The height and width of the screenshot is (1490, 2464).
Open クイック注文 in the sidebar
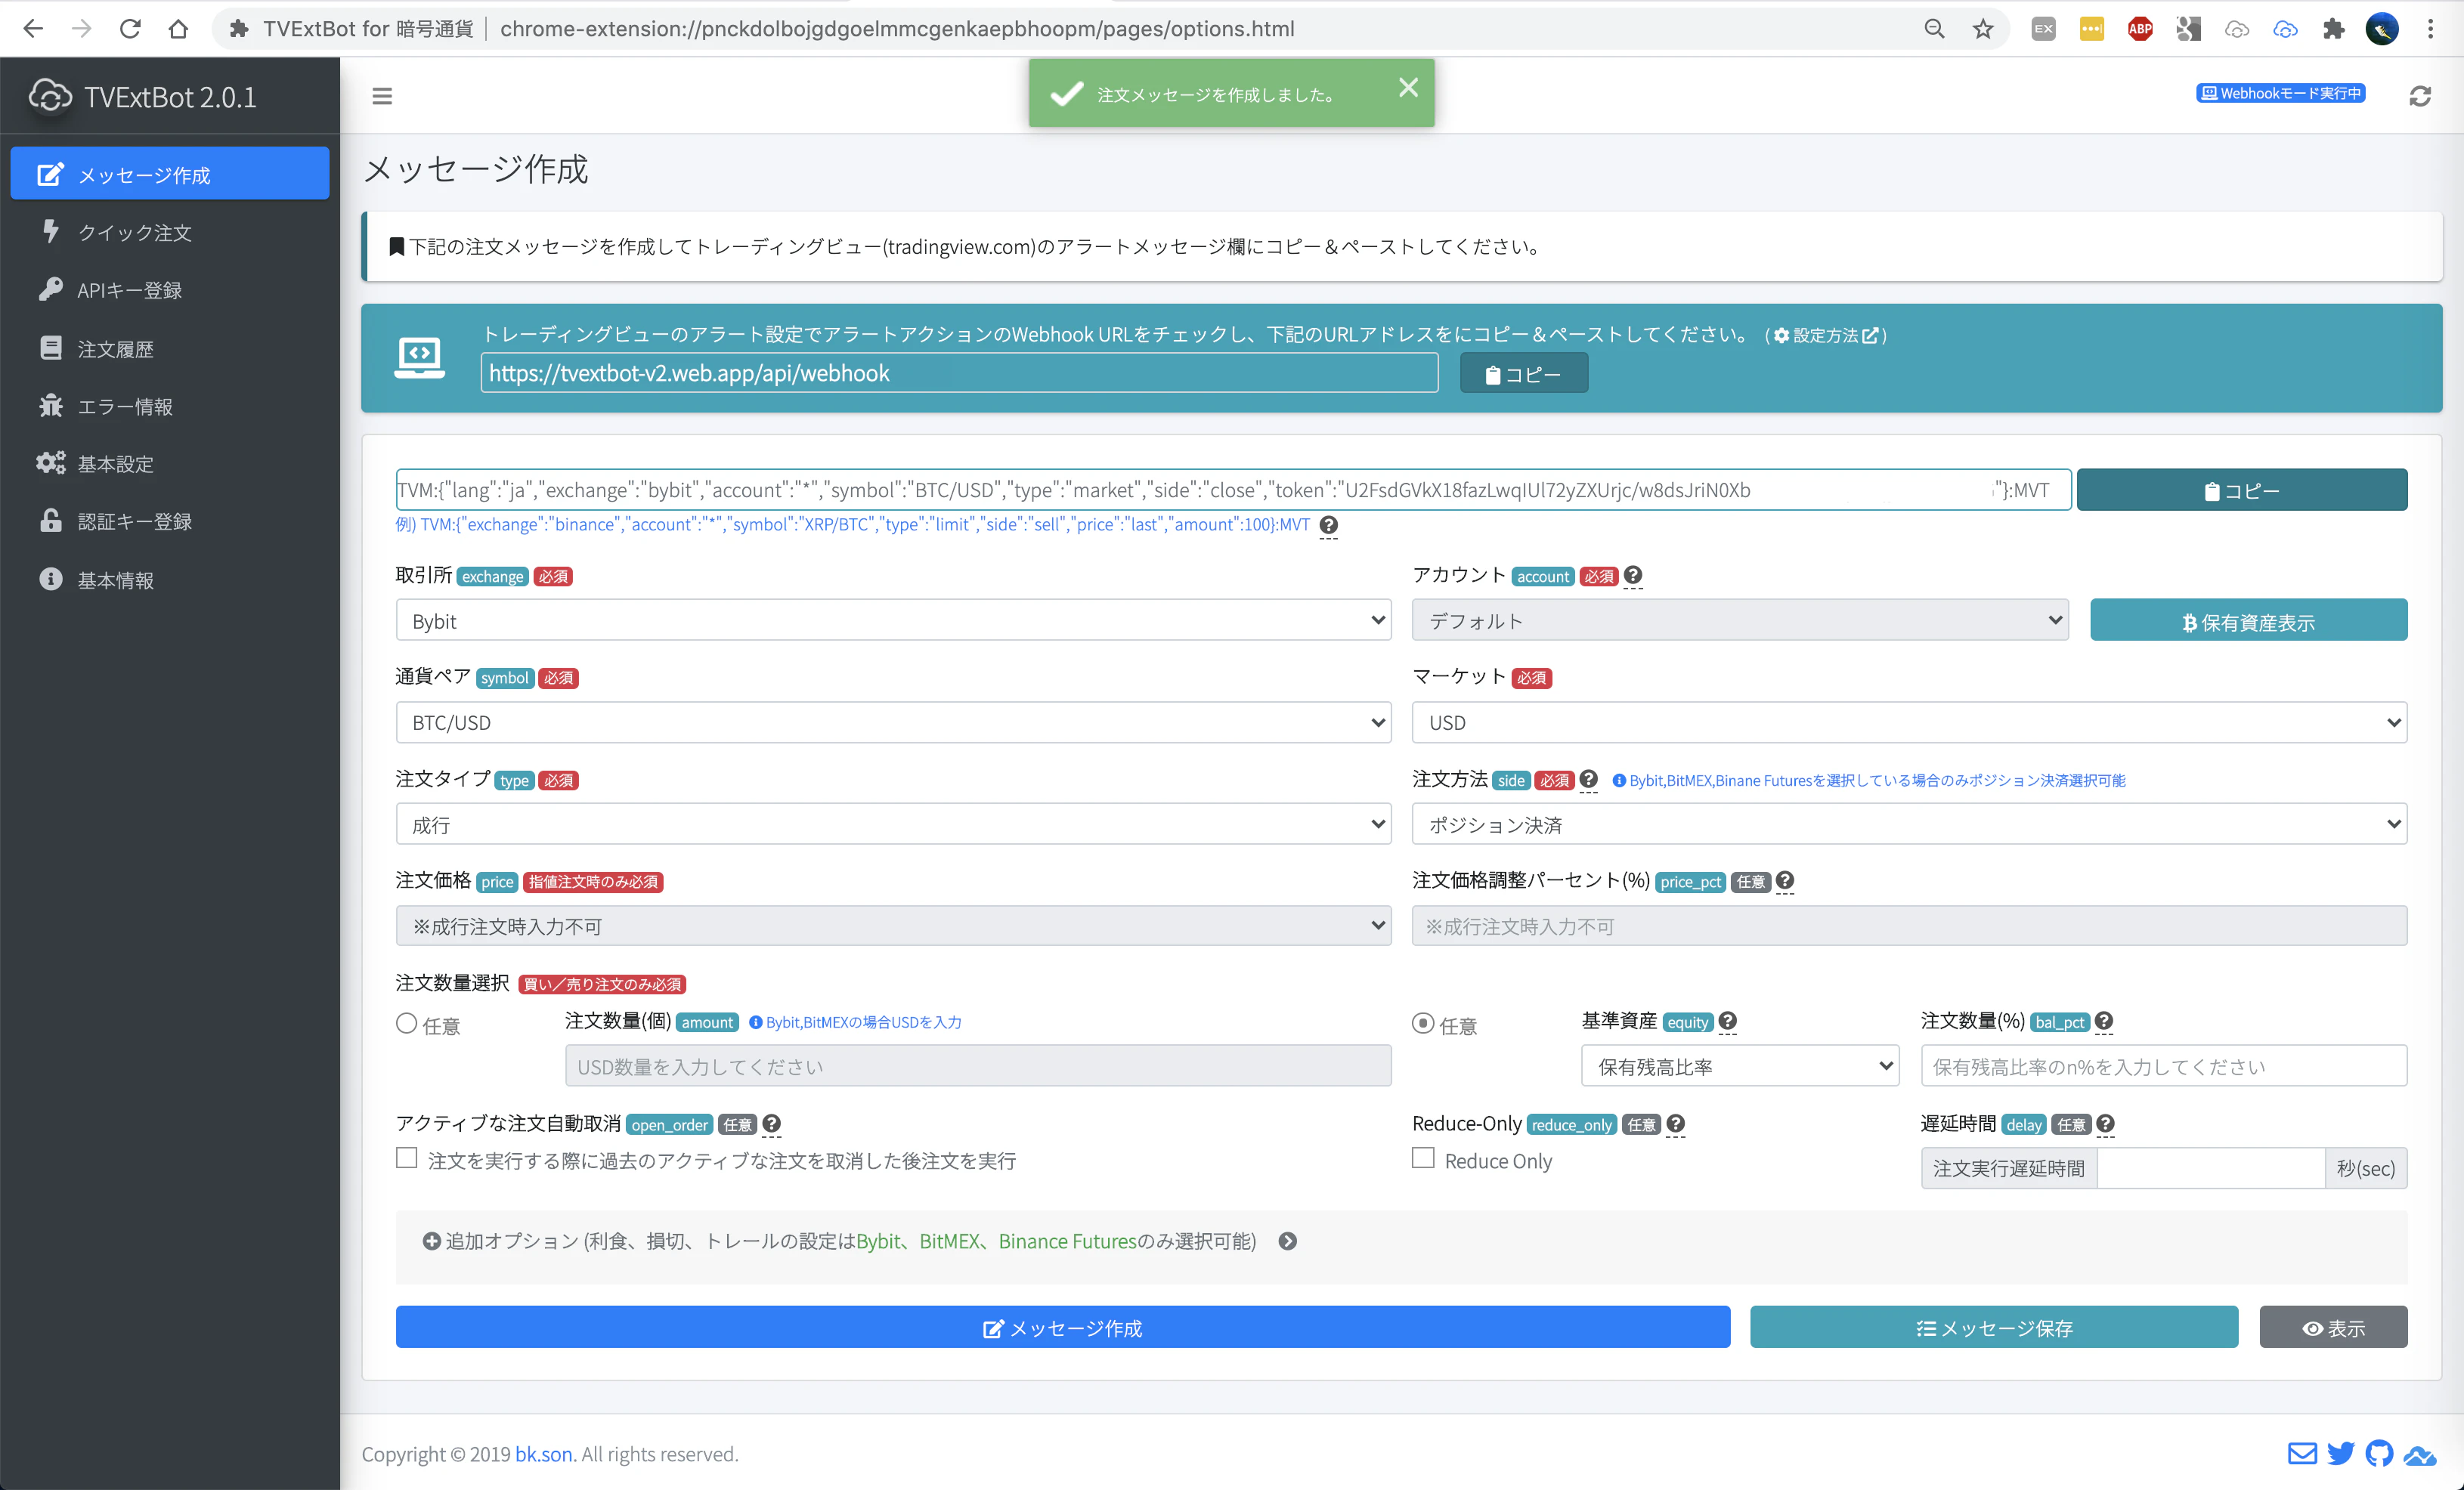(170, 232)
